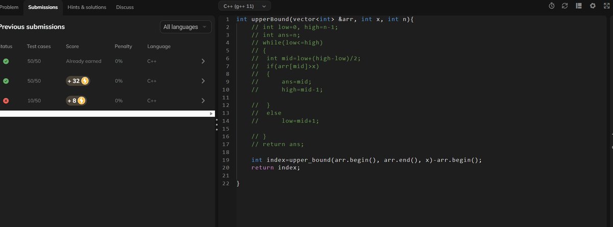613x227 pixels.
Task: Click the green check on +32 row
Action: click(x=6, y=81)
